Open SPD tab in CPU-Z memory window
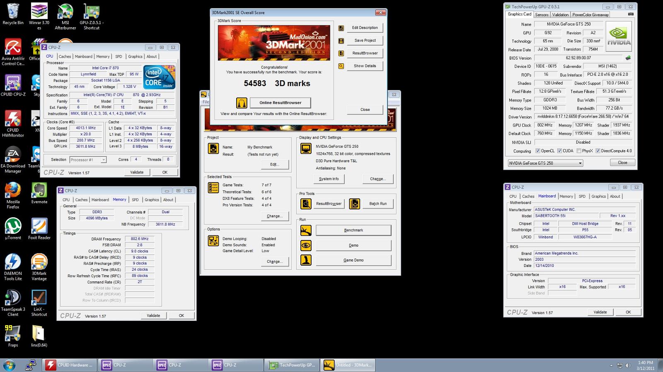Screen dimensions: 663x372 pos(135,200)
